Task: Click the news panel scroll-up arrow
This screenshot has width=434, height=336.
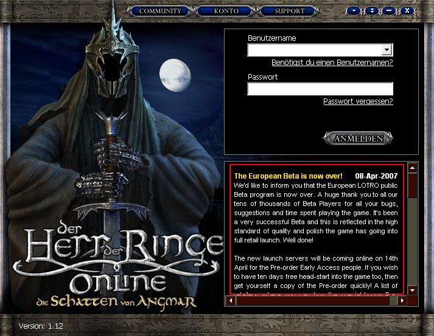Action: point(413,168)
